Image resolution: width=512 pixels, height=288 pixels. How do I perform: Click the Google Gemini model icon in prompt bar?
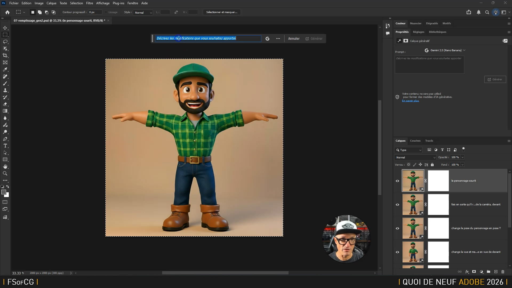[267, 39]
